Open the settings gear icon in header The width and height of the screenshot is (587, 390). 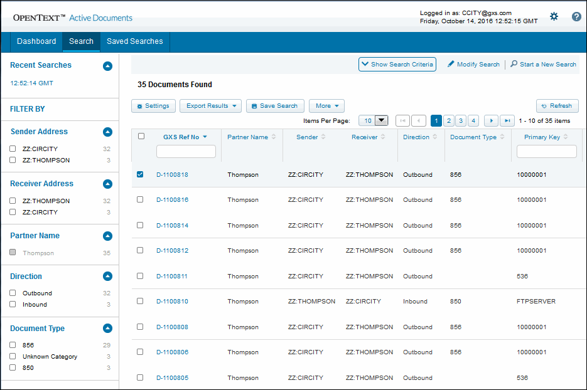(x=554, y=16)
